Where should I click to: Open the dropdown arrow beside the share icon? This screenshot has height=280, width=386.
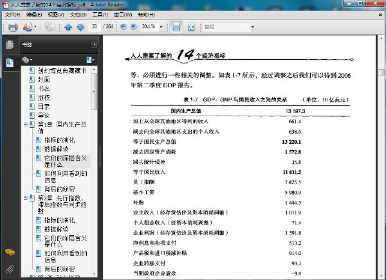click(x=35, y=27)
